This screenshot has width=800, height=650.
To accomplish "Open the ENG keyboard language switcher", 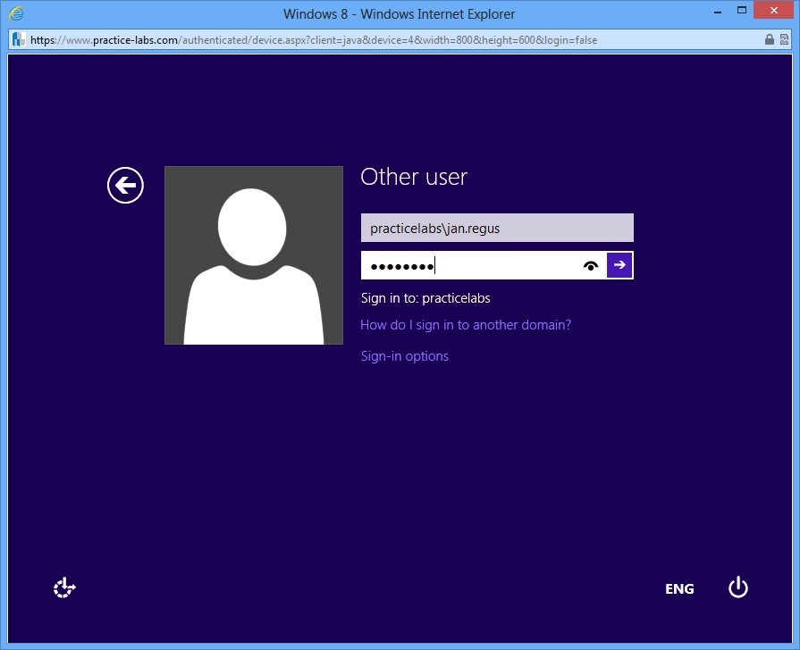I will [679, 588].
